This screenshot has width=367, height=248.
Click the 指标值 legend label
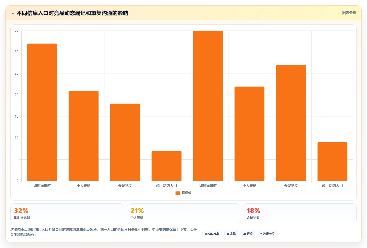click(187, 193)
